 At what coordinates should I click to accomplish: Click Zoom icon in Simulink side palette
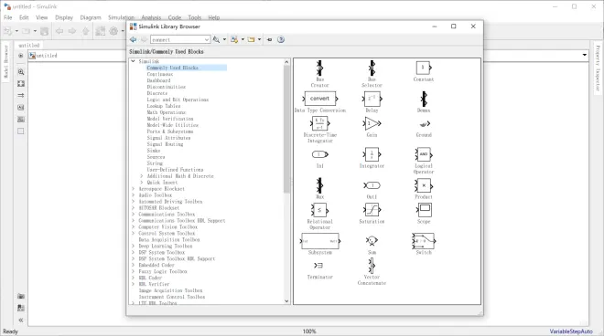[21, 72]
